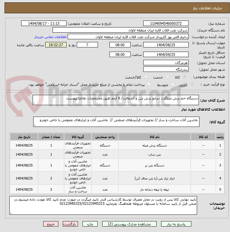Click the چاپ print button
The width and height of the screenshot is (230, 232).
click(90, 224)
